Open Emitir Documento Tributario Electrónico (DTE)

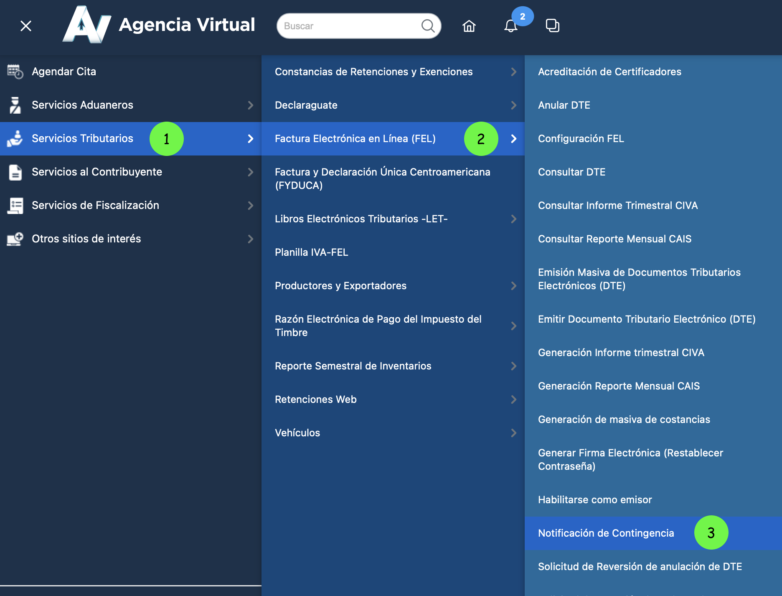[x=653, y=319]
